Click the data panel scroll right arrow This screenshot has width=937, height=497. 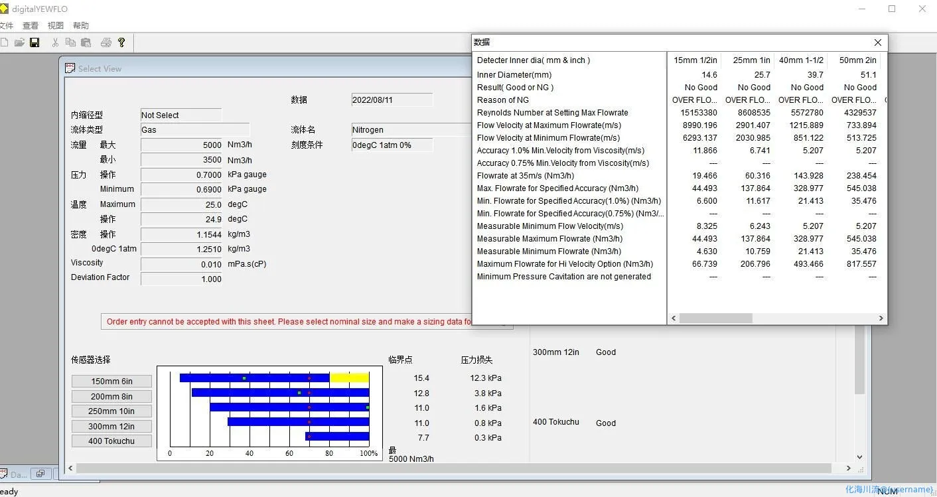coord(881,319)
